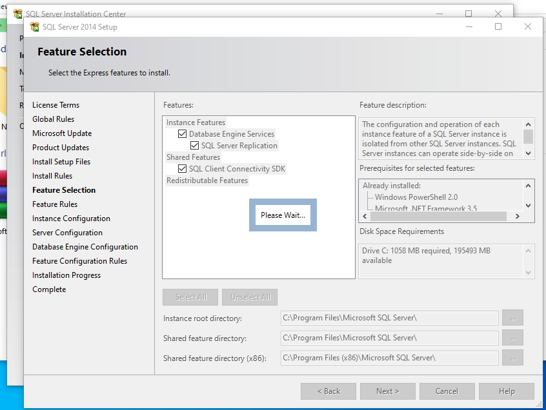The image size is (546, 410).
Task: Browse for the Shared feature directory
Action: pyautogui.click(x=513, y=338)
